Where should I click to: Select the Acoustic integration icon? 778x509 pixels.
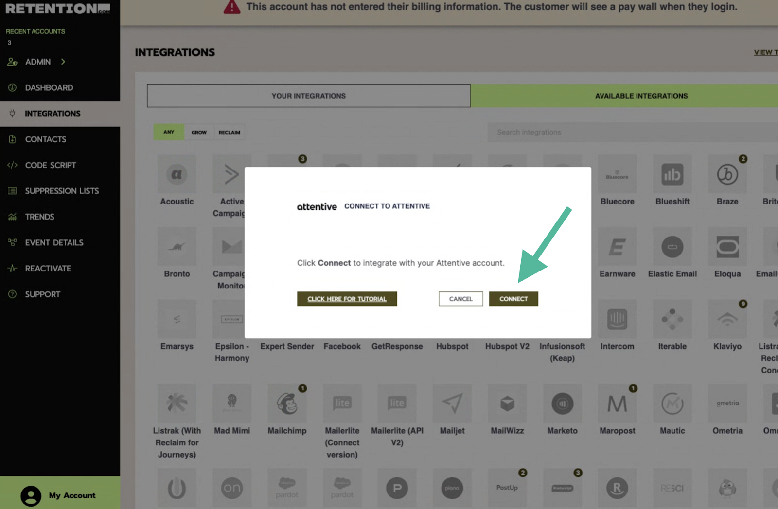pyautogui.click(x=177, y=174)
